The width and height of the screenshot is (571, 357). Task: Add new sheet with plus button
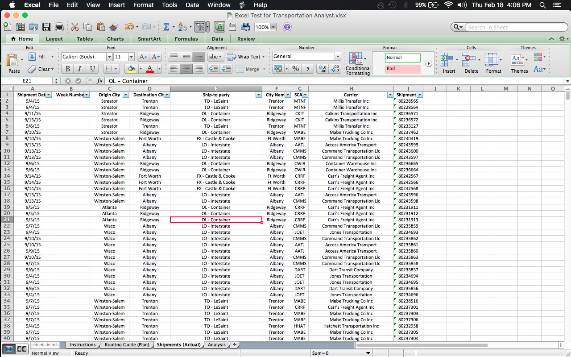tap(235, 345)
